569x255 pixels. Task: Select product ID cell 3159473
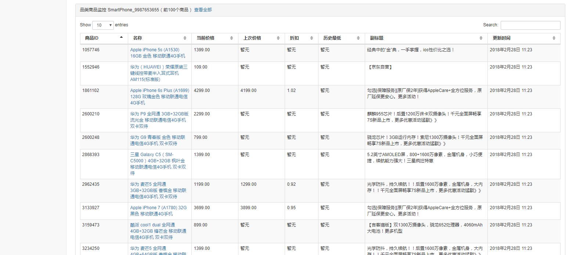[91, 225]
